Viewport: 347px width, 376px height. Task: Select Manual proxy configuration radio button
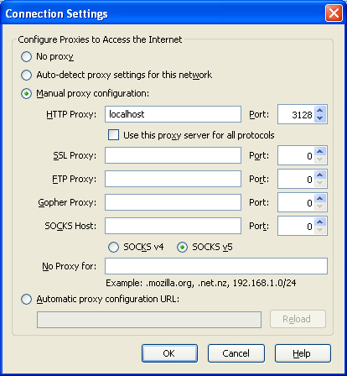(x=26, y=93)
